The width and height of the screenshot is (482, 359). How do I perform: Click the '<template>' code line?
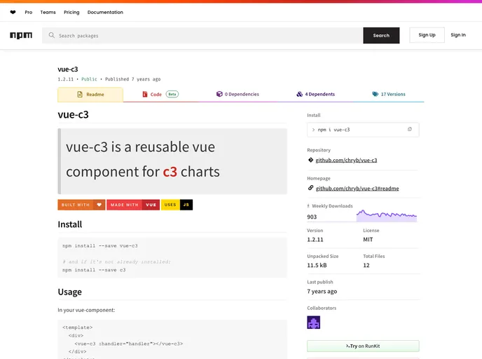[x=78, y=327]
